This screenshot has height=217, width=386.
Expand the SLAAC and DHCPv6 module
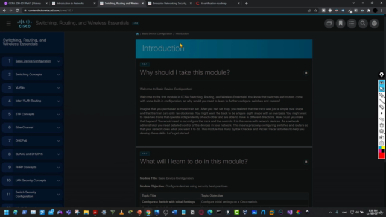pyautogui.click(x=59, y=154)
